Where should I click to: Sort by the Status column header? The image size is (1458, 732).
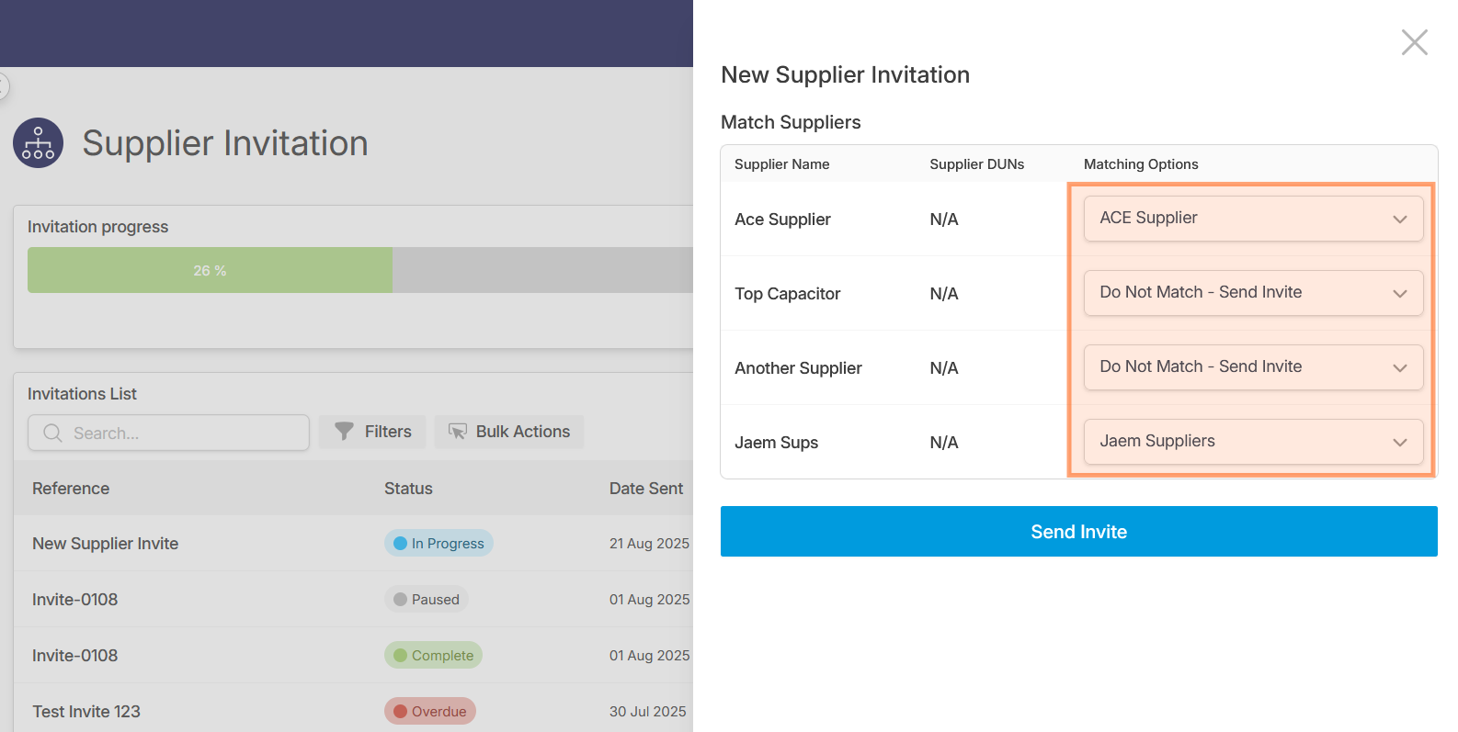point(408,489)
